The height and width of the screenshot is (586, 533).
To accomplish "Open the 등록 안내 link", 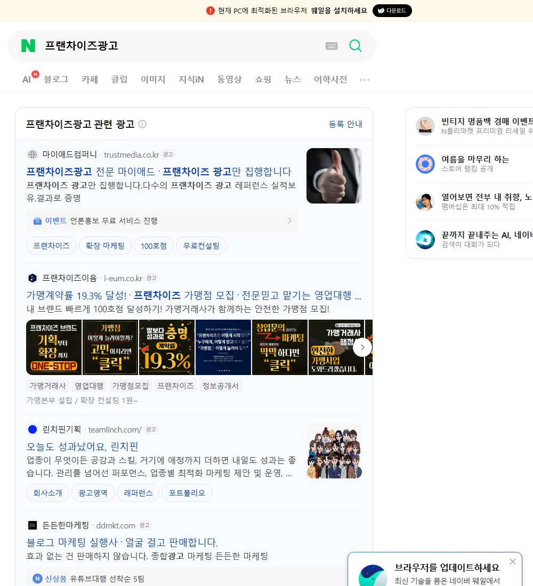I will [x=345, y=124].
